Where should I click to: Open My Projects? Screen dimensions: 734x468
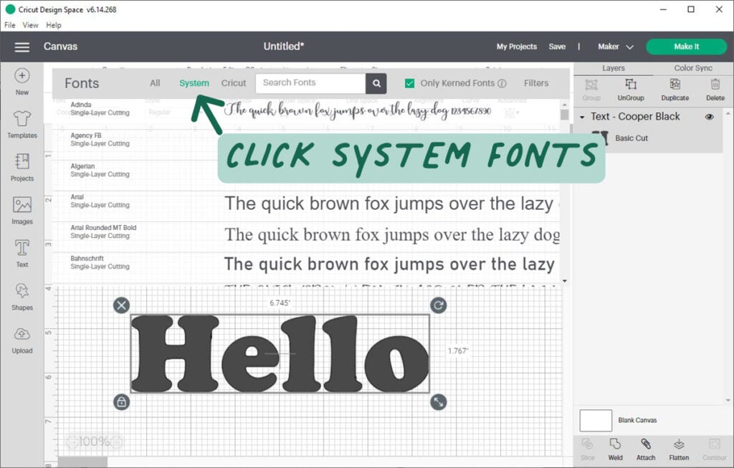tap(517, 47)
